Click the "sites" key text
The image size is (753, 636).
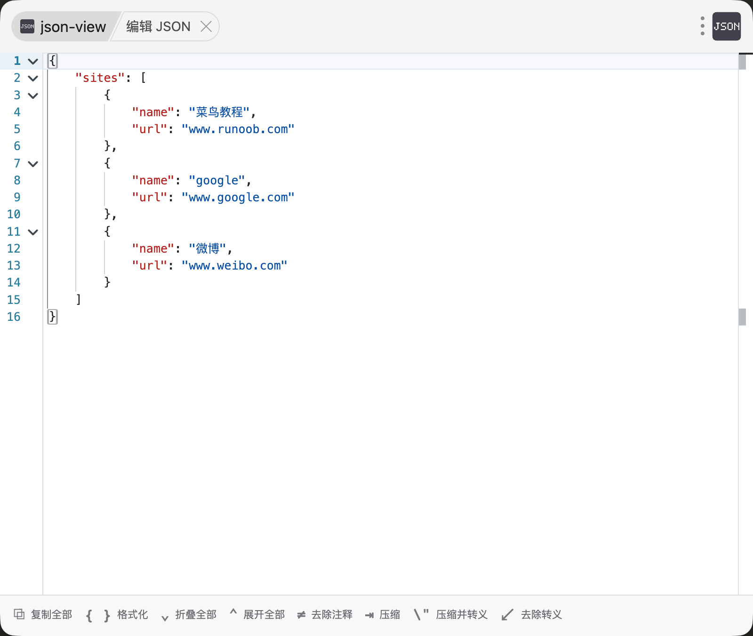(100, 78)
